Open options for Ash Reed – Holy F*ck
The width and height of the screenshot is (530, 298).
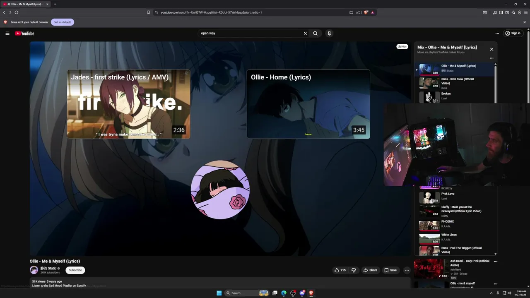tap(496, 262)
